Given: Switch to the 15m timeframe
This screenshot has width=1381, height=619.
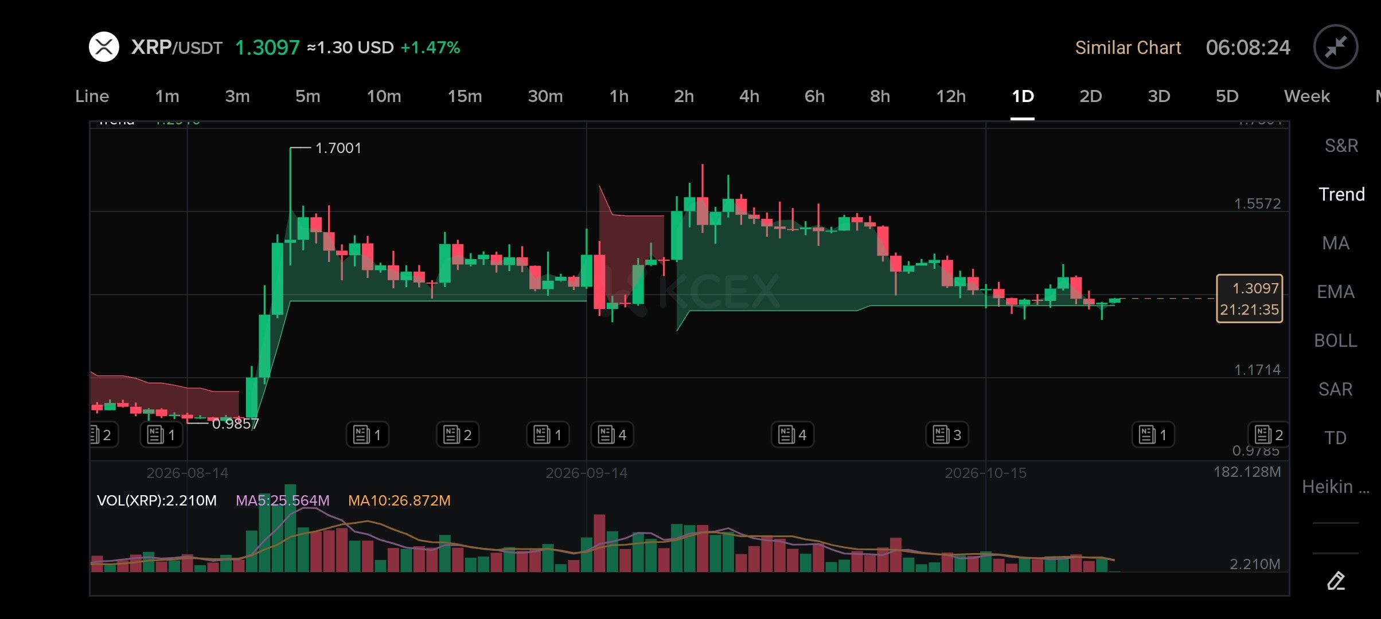Looking at the screenshot, I should click(x=465, y=96).
